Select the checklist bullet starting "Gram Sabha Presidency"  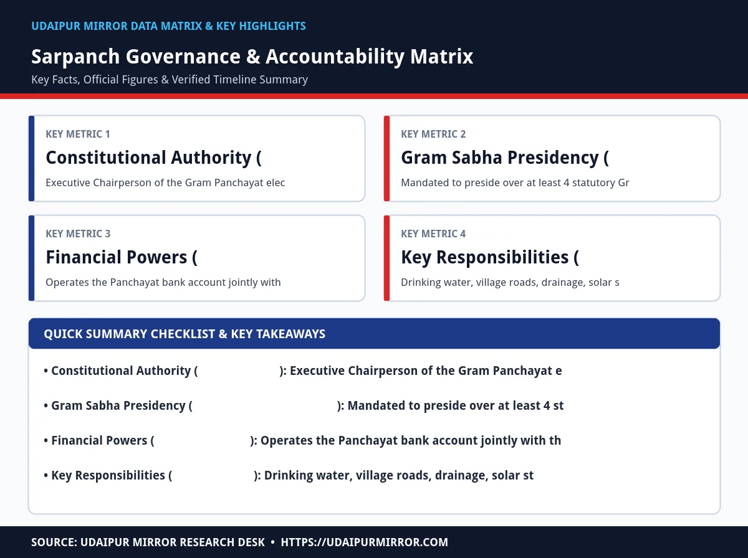pos(304,405)
